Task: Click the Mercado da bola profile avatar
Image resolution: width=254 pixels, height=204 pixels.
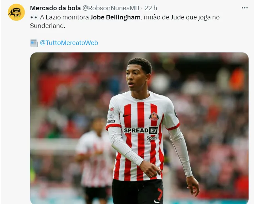Action: [16, 12]
